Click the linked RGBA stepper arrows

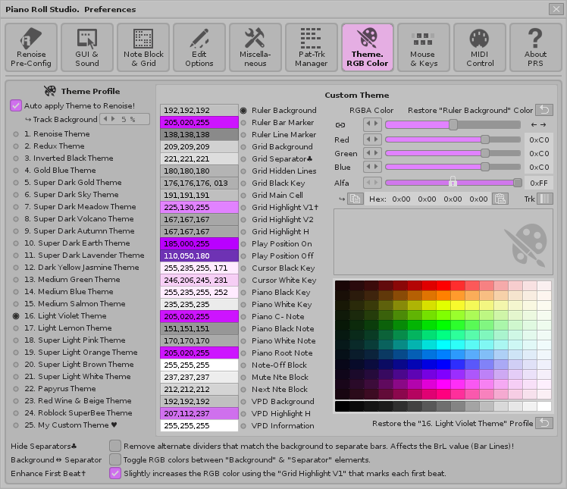pos(372,124)
